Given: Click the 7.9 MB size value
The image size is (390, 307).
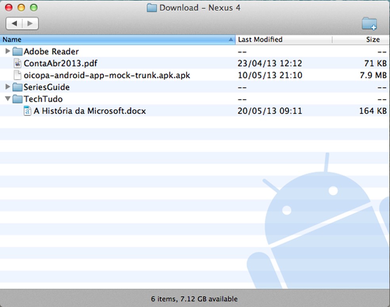Looking at the screenshot, I should (x=373, y=75).
